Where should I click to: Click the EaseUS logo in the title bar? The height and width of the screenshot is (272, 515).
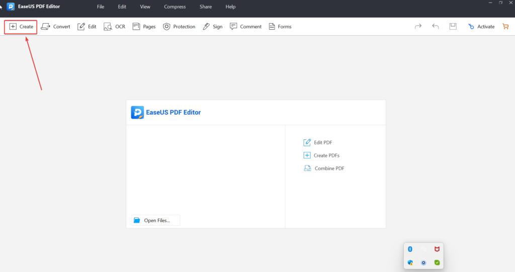point(11,7)
